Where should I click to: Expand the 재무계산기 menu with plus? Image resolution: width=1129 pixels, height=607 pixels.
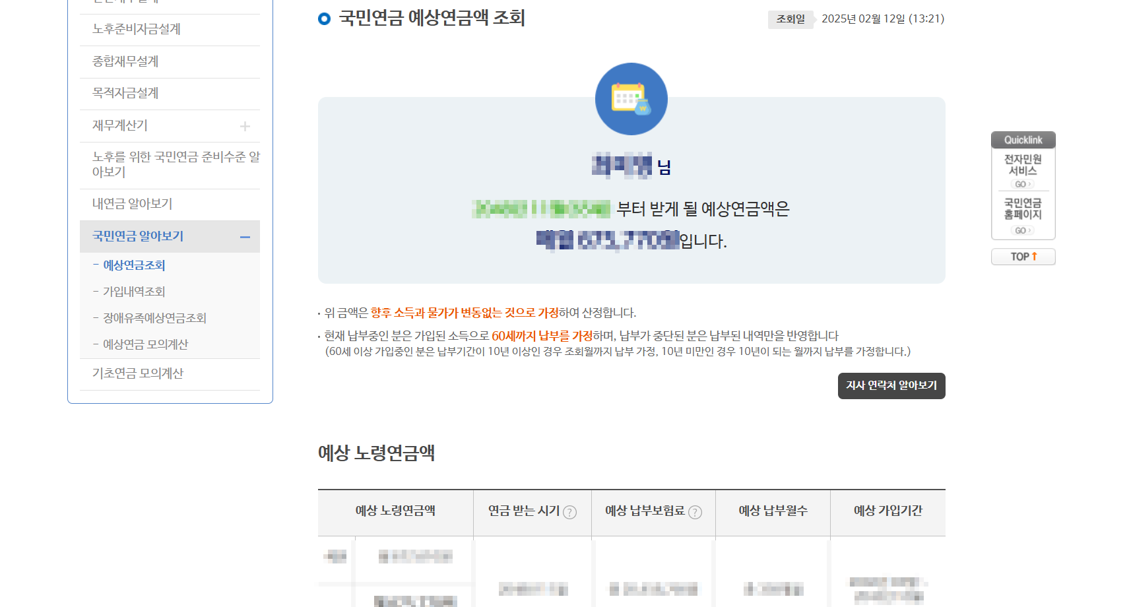[245, 125]
